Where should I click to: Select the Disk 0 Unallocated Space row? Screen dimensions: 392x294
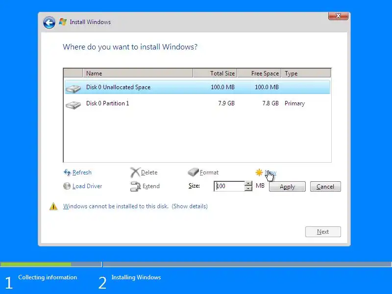coord(197,87)
